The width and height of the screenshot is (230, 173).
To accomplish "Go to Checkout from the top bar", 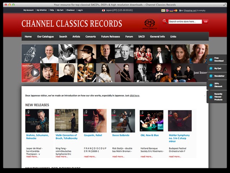I will (x=70, y=10).
